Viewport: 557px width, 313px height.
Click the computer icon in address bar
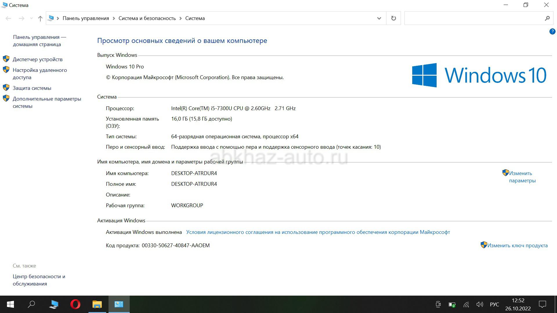tap(51, 18)
